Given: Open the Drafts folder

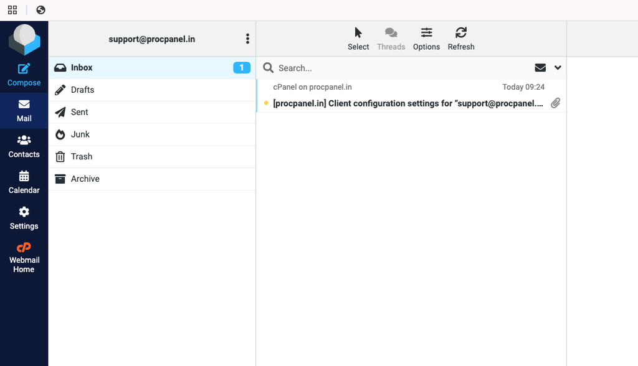Looking at the screenshot, I should click(152, 90).
